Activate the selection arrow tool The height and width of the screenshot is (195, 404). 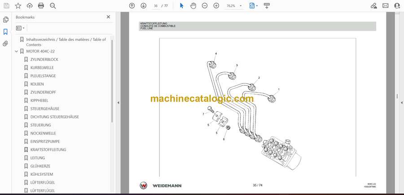(182, 6)
